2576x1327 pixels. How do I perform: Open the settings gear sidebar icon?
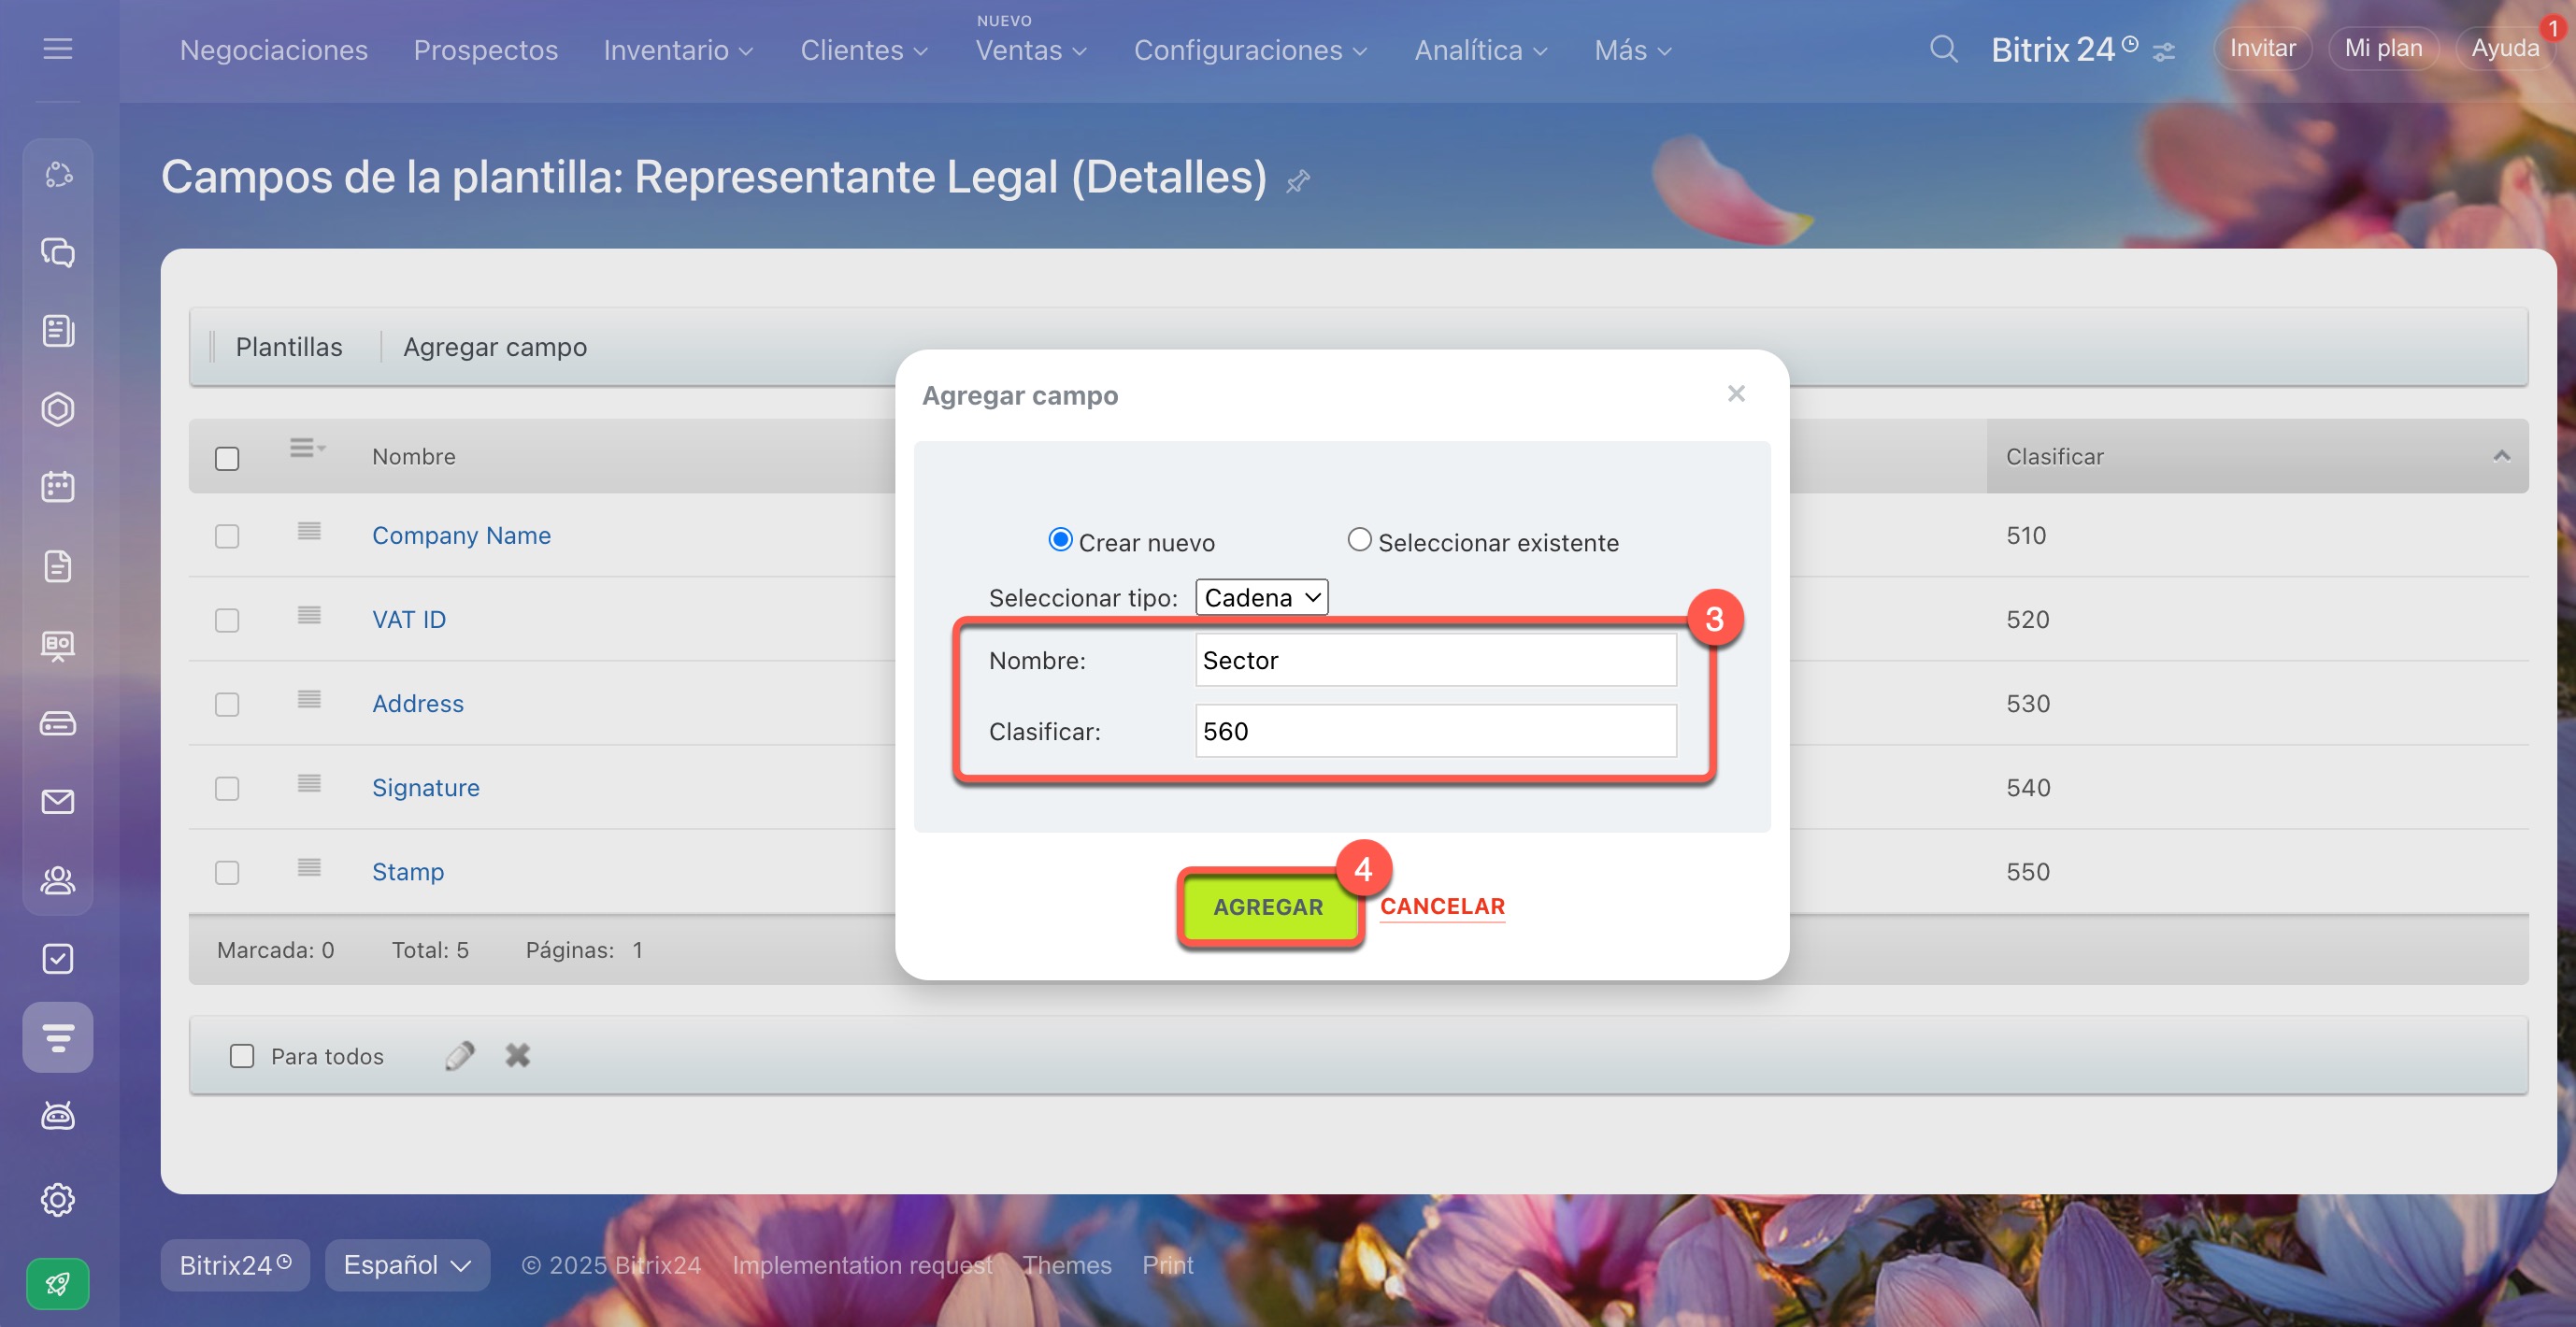click(58, 1199)
